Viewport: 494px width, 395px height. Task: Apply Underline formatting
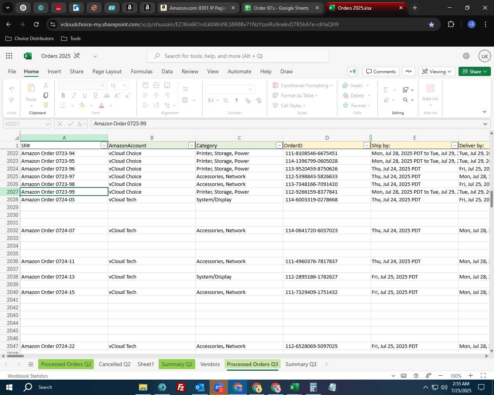[85, 95]
